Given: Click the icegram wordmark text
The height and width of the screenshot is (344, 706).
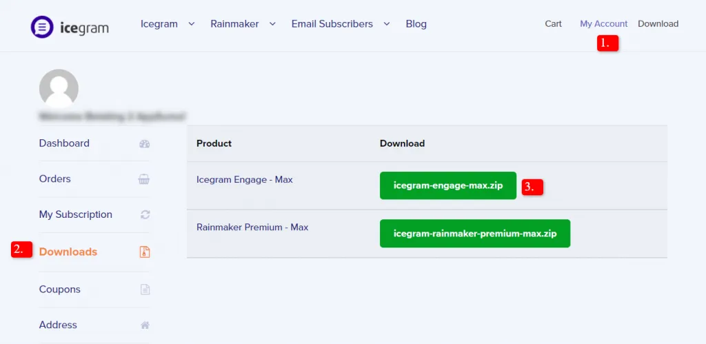Looking at the screenshot, I should [84, 28].
